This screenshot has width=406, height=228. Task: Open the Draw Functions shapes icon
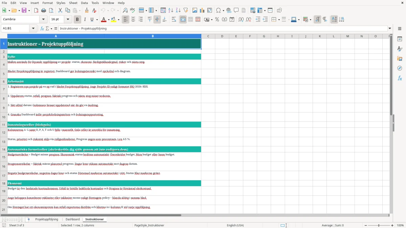point(279,10)
